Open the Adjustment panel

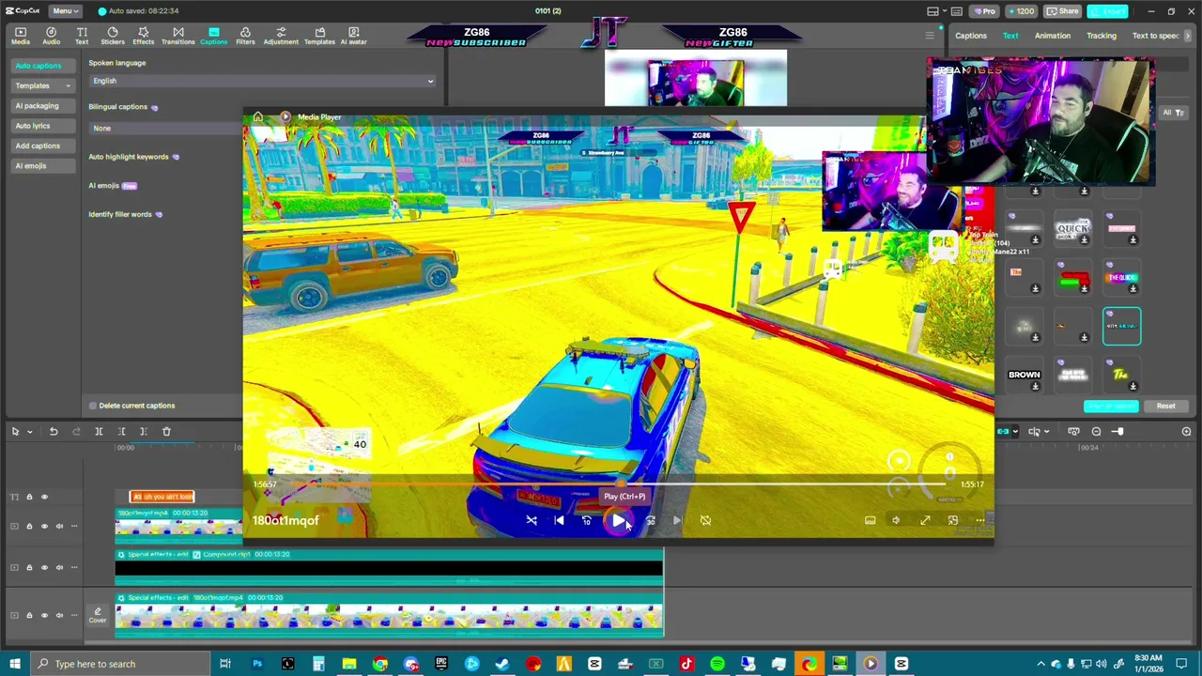tap(281, 36)
